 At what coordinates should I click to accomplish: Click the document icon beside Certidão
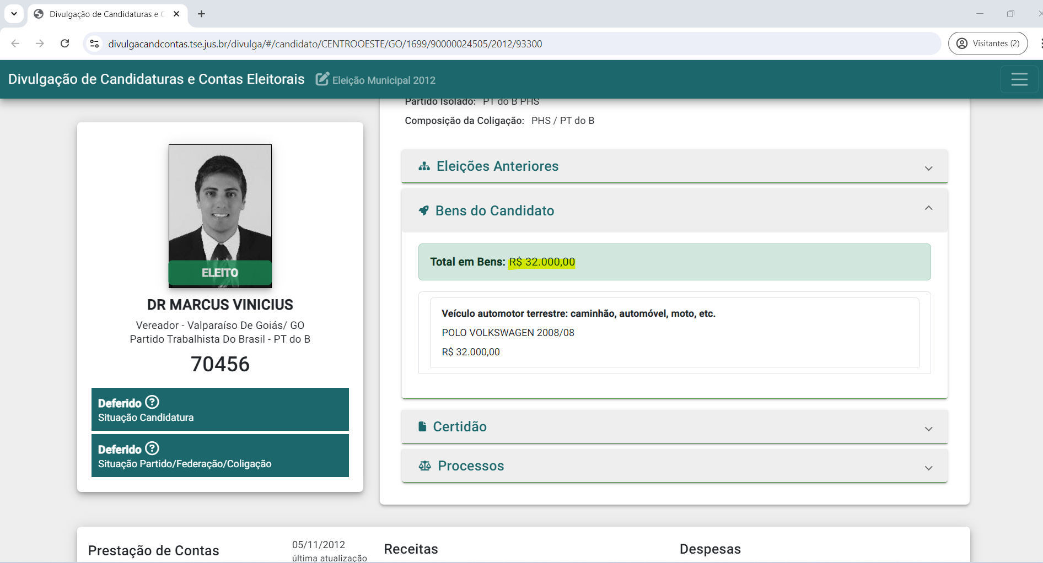click(422, 426)
